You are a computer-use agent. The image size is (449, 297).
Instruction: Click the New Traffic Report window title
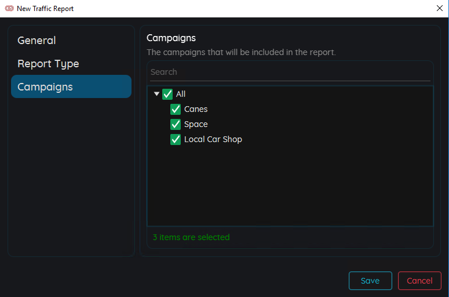[x=45, y=9]
